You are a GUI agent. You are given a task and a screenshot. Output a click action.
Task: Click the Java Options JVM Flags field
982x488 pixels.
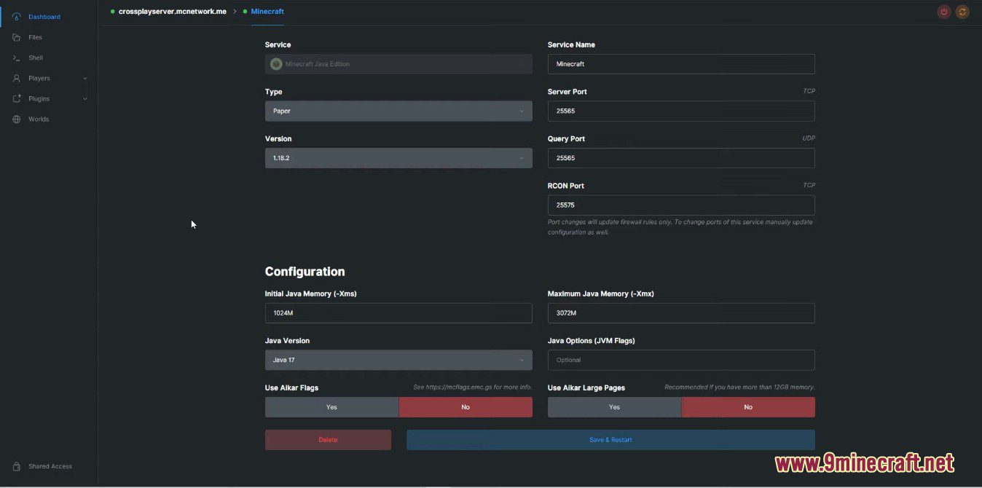point(681,360)
